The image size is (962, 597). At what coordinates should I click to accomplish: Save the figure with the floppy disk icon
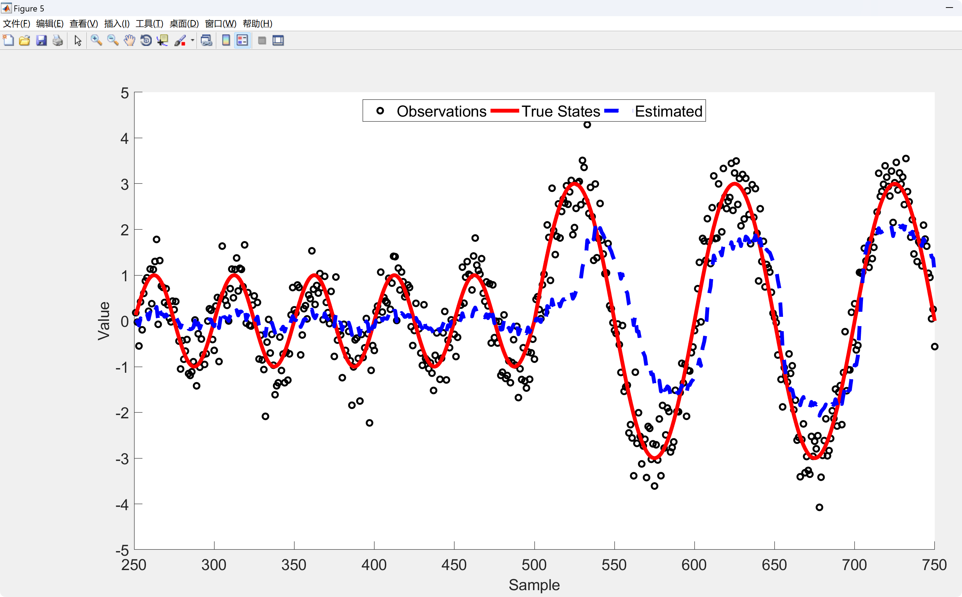[x=42, y=40]
